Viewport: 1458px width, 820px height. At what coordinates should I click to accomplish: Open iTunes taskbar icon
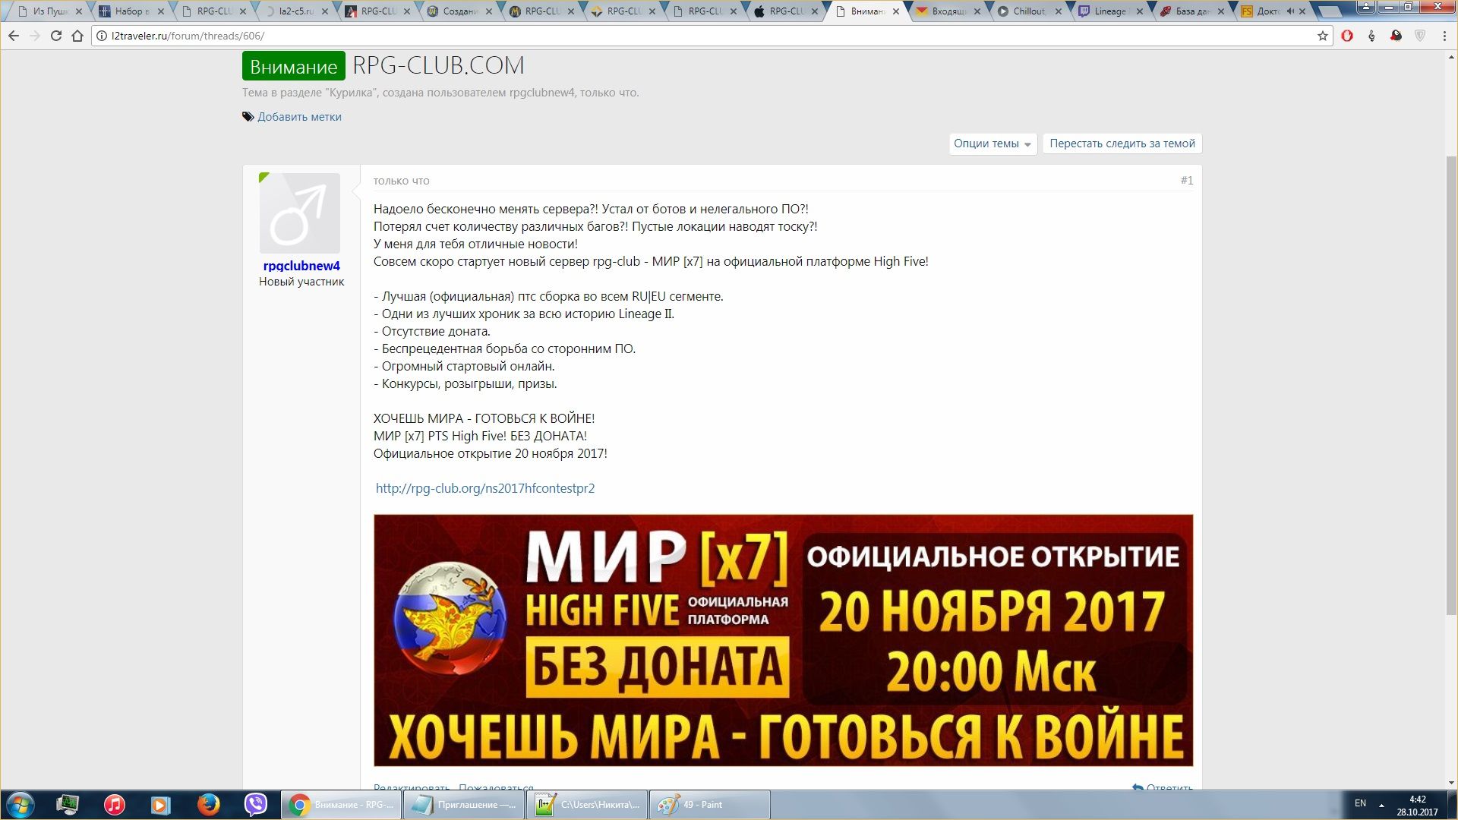point(115,804)
